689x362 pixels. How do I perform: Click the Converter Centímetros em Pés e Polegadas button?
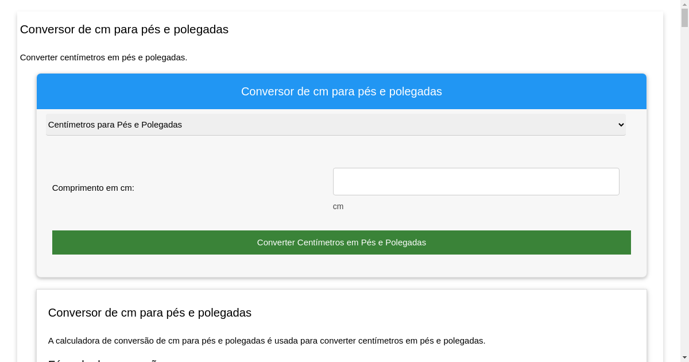pos(342,242)
